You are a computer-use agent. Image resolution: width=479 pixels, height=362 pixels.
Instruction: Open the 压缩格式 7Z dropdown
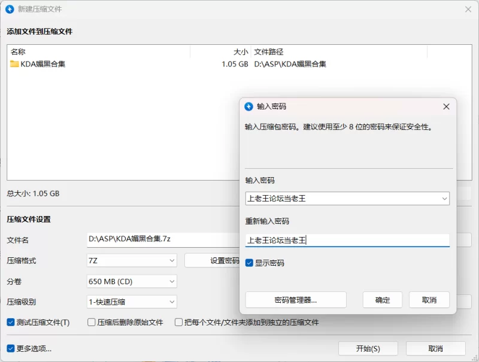pos(132,261)
